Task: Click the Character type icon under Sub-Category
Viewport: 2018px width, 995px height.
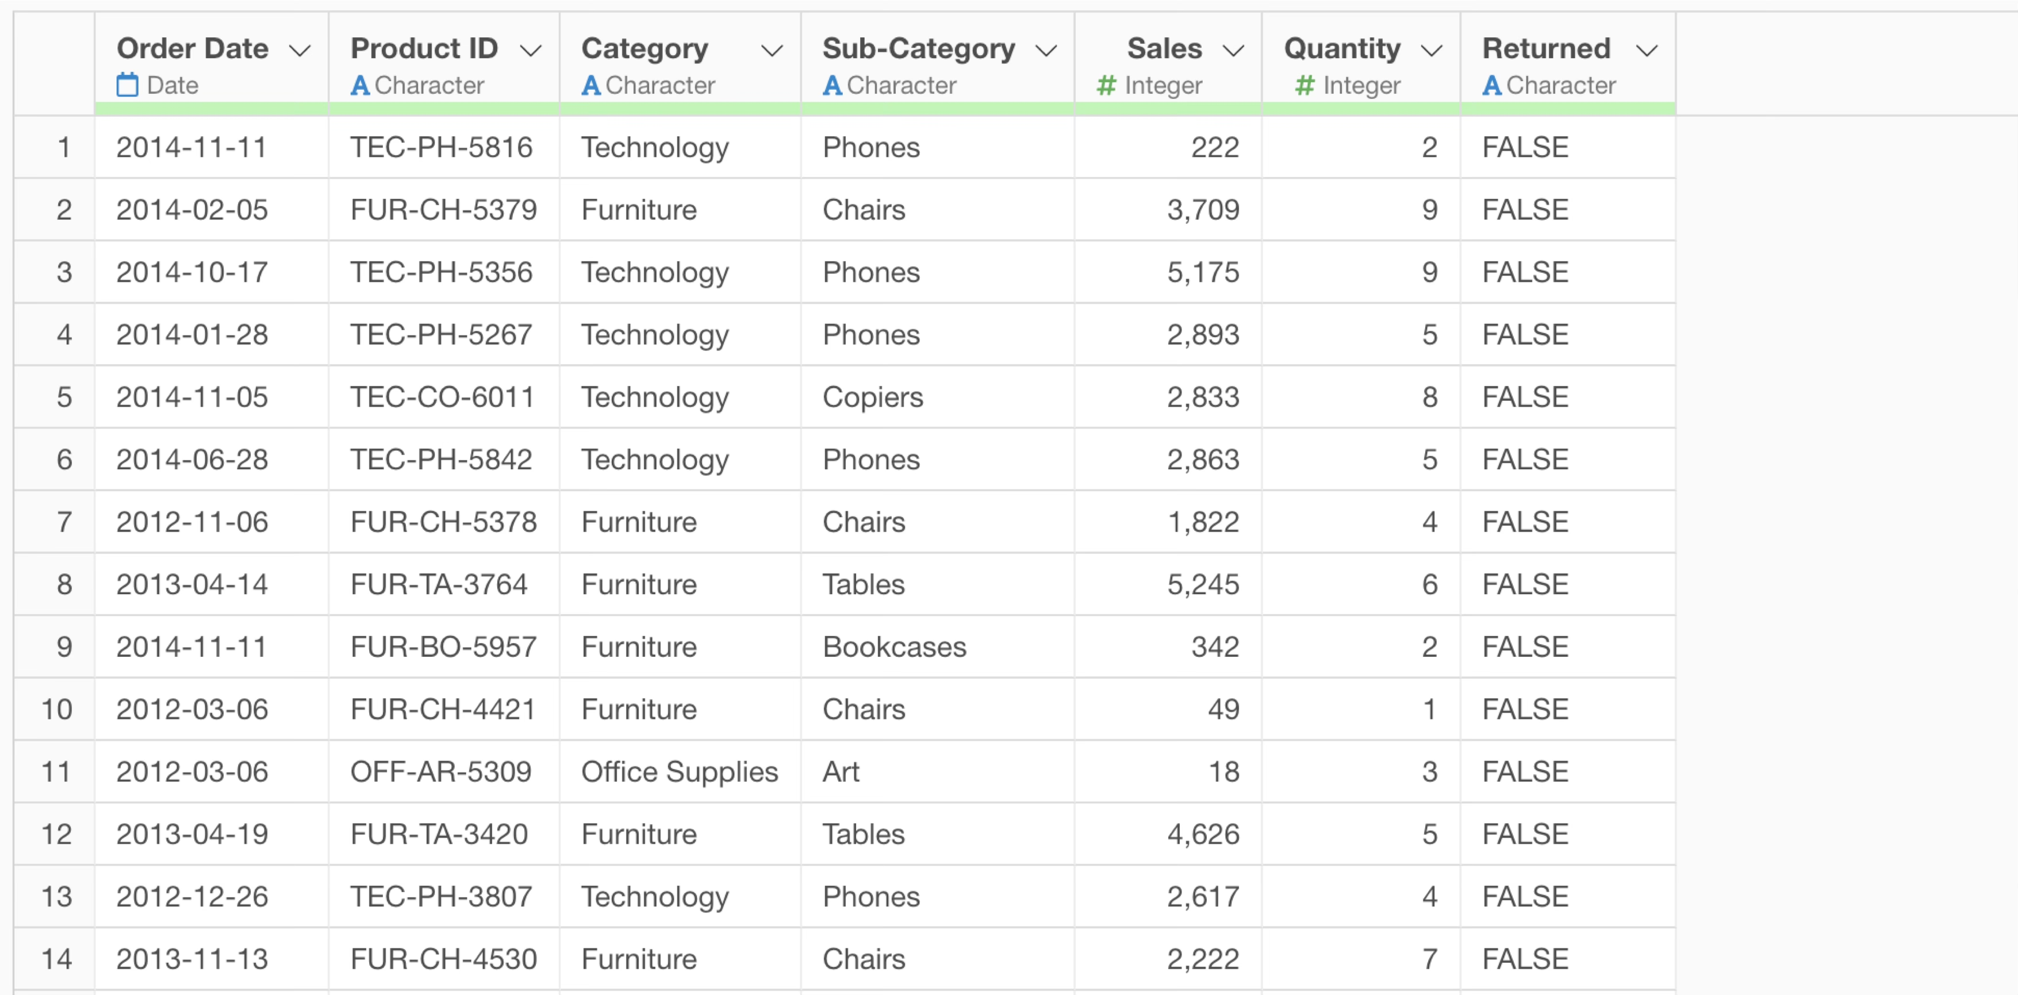Action: (832, 85)
